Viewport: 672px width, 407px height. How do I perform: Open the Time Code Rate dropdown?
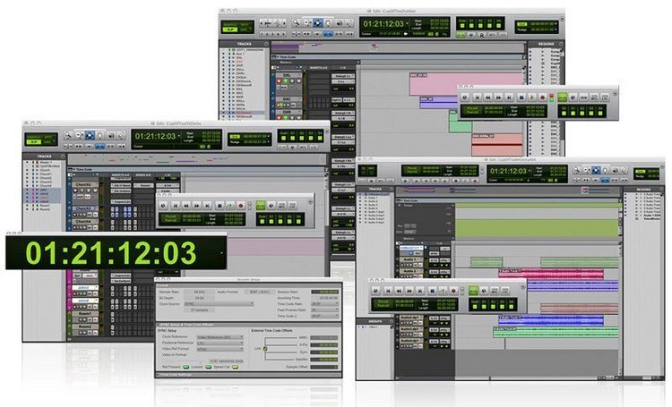(323, 302)
